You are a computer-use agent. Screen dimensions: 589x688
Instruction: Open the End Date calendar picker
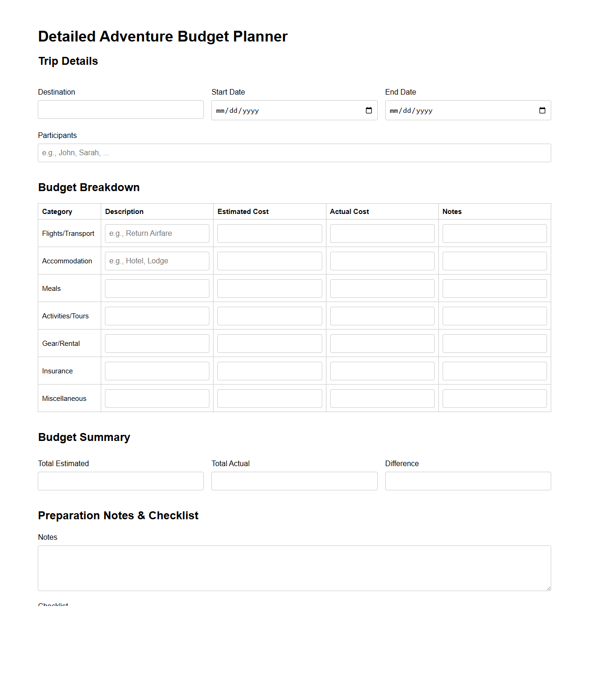[542, 110]
